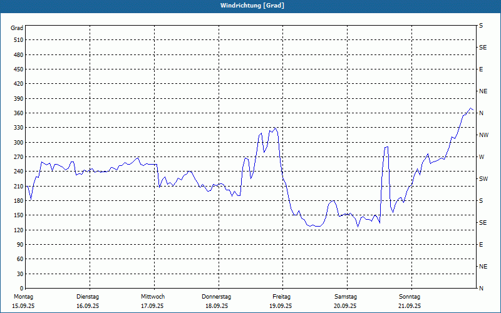Click the Sonntag day label

410,297
